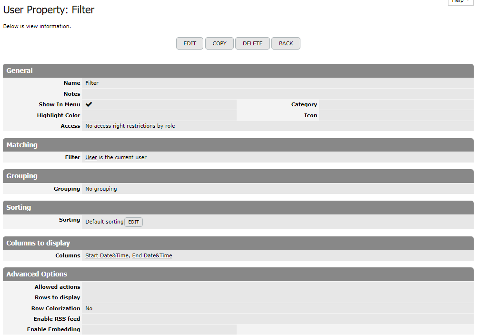
Task: Click the "No access right restrictions by role" text
Action: (130, 126)
